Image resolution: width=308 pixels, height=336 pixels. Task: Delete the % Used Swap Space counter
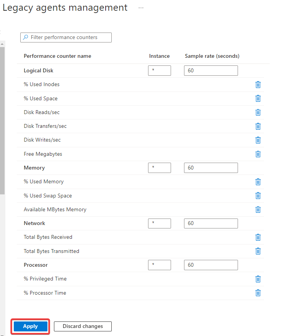(258, 196)
